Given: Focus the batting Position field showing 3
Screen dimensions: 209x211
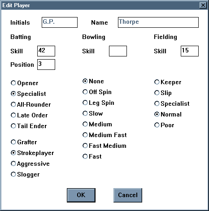Looking at the screenshot, I should (x=46, y=65).
